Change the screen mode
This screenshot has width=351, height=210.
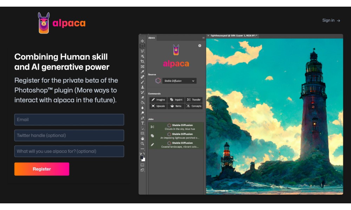pos(143,170)
